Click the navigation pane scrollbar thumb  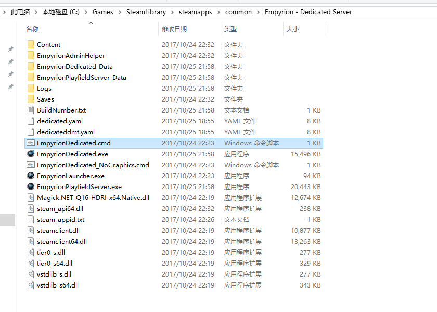(x=7, y=220)
